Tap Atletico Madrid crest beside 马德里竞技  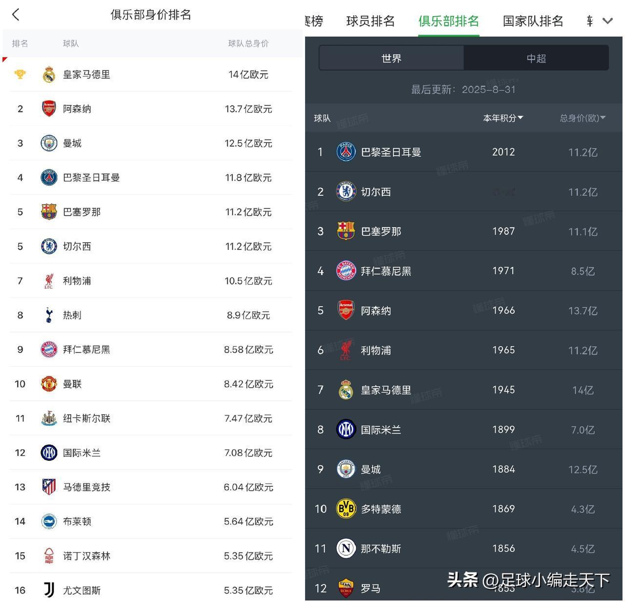(49, 487)
